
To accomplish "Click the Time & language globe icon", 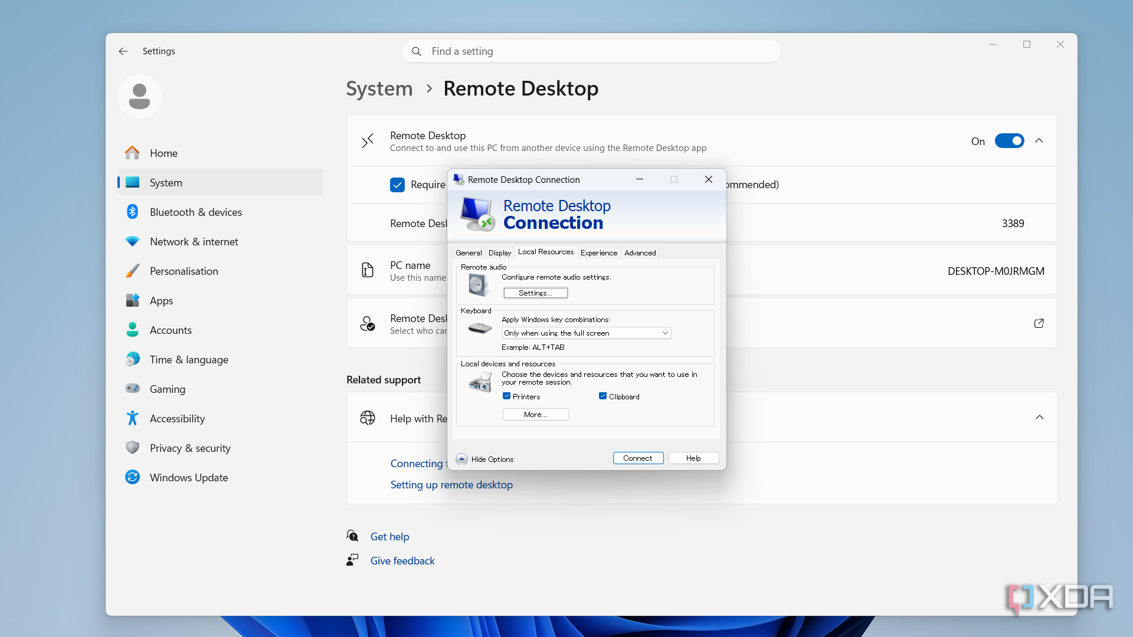I will point(132,359).
